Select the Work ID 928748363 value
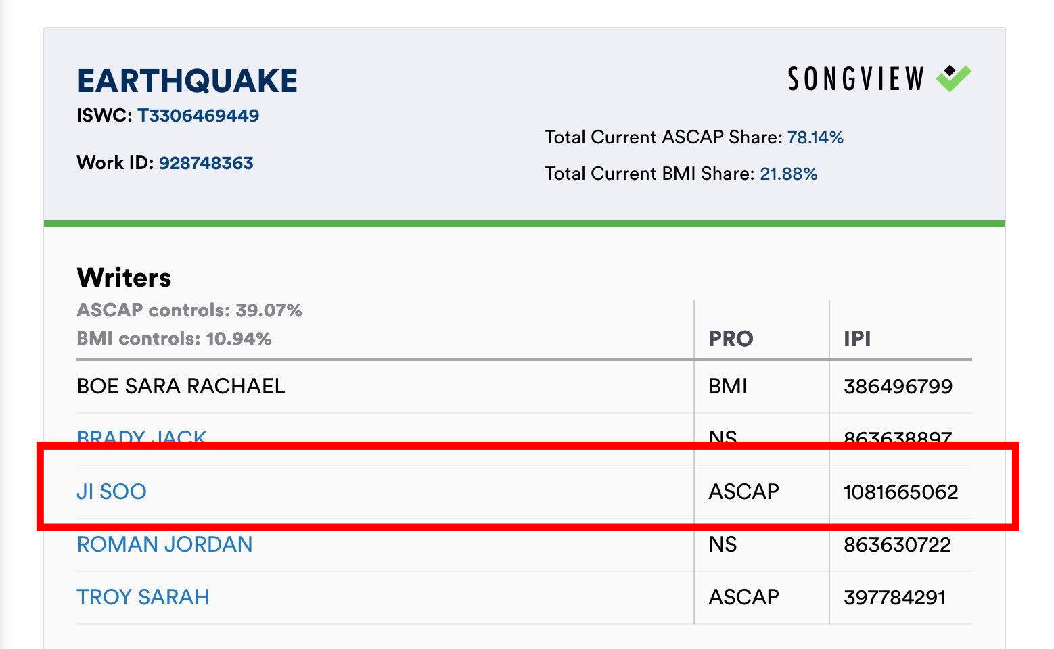 coord(206,163)
